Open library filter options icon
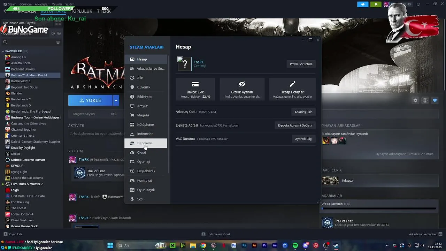The height and width of the screenshot is (251, 446). [x=58, y=42]
